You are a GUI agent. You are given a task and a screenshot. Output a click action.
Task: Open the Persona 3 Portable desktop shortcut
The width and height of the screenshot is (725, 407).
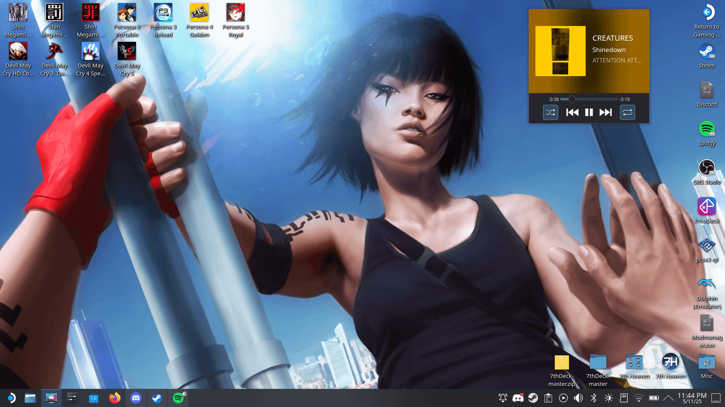click(127, 20)
